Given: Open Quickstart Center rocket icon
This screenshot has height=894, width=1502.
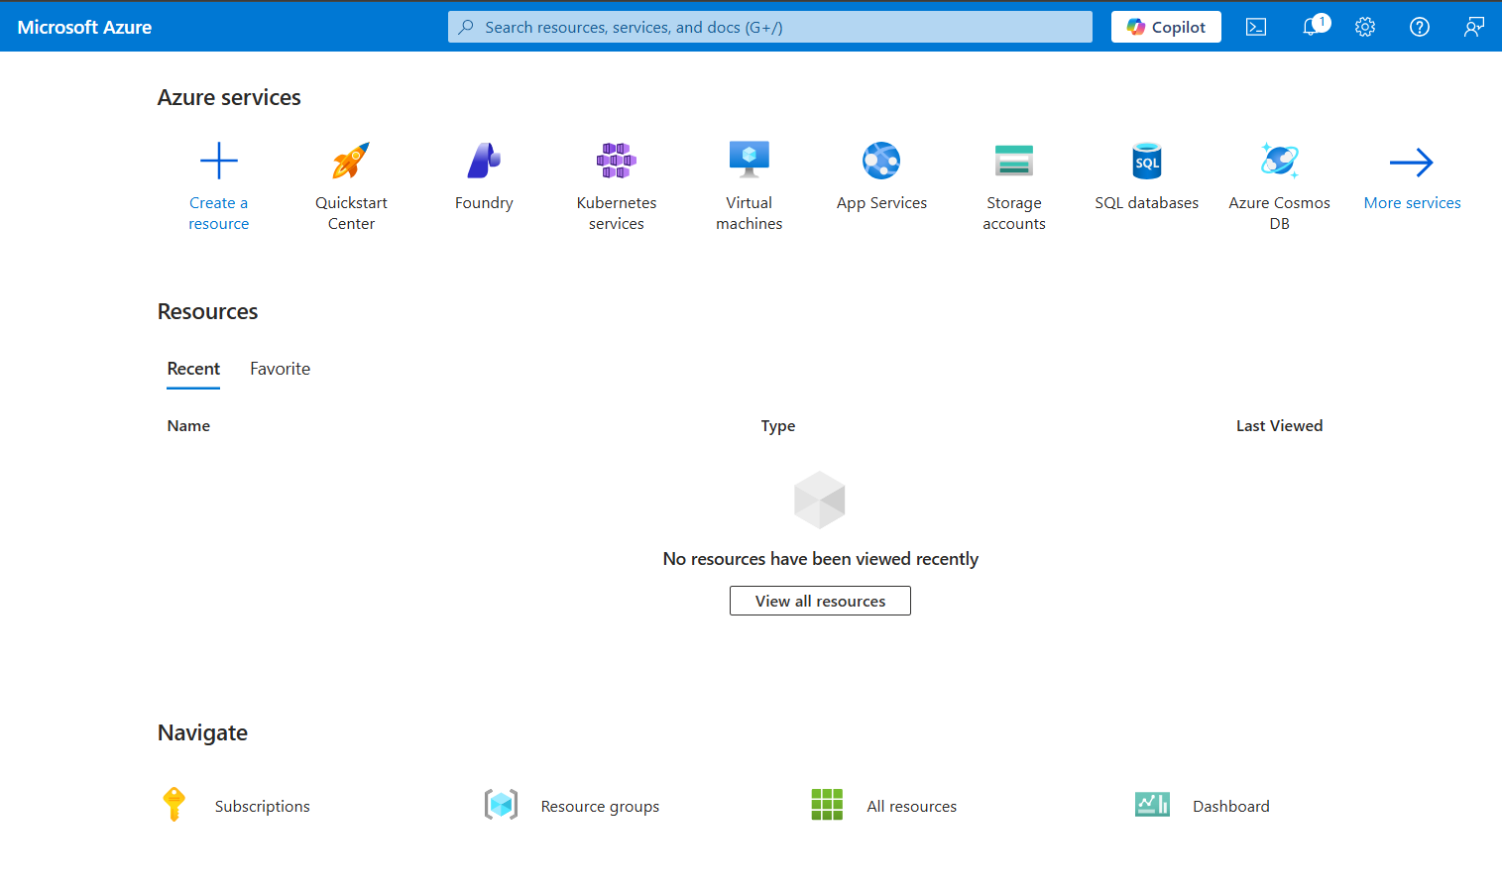Looking at the screenshot, I should click(351, 161).
